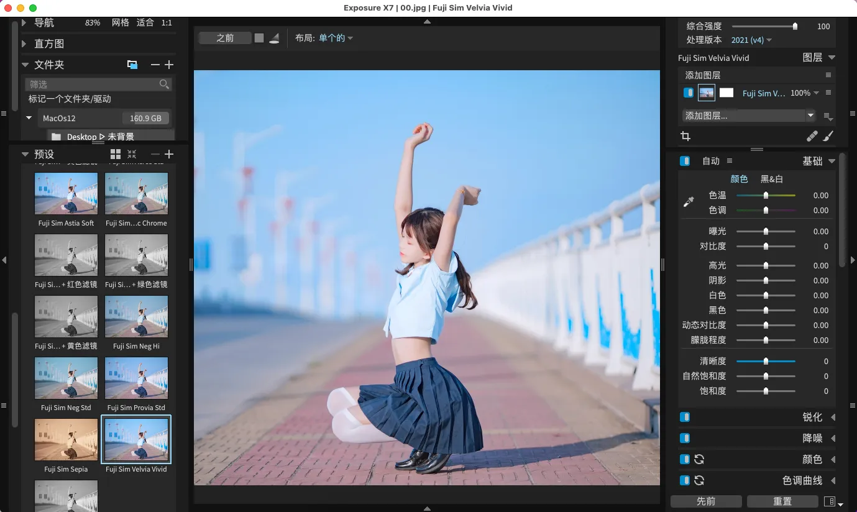The width and height of the screenshot is (857, 512).
Task: Reset the 色调曲线 panel with circular arrow
Action: pyautogui.click(x=699, y=480)
